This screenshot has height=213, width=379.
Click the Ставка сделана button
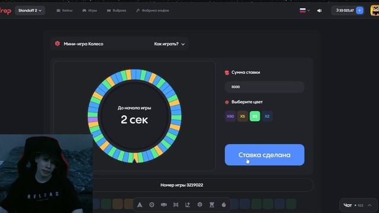tap(265, 155)
